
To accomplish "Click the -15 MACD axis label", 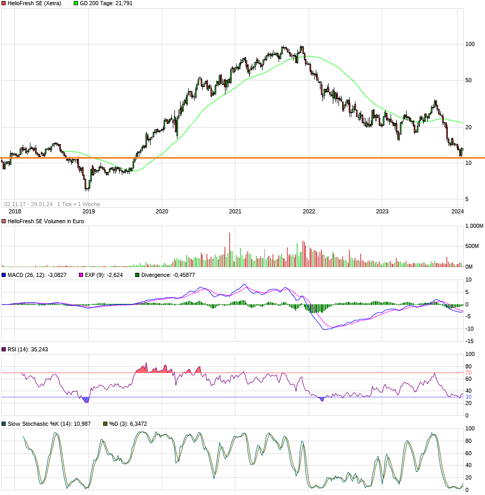I will [470, 341].
